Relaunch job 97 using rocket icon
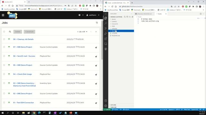Image resolution: width=206 pixels, height=115 pixels. (x=96, y=48)
